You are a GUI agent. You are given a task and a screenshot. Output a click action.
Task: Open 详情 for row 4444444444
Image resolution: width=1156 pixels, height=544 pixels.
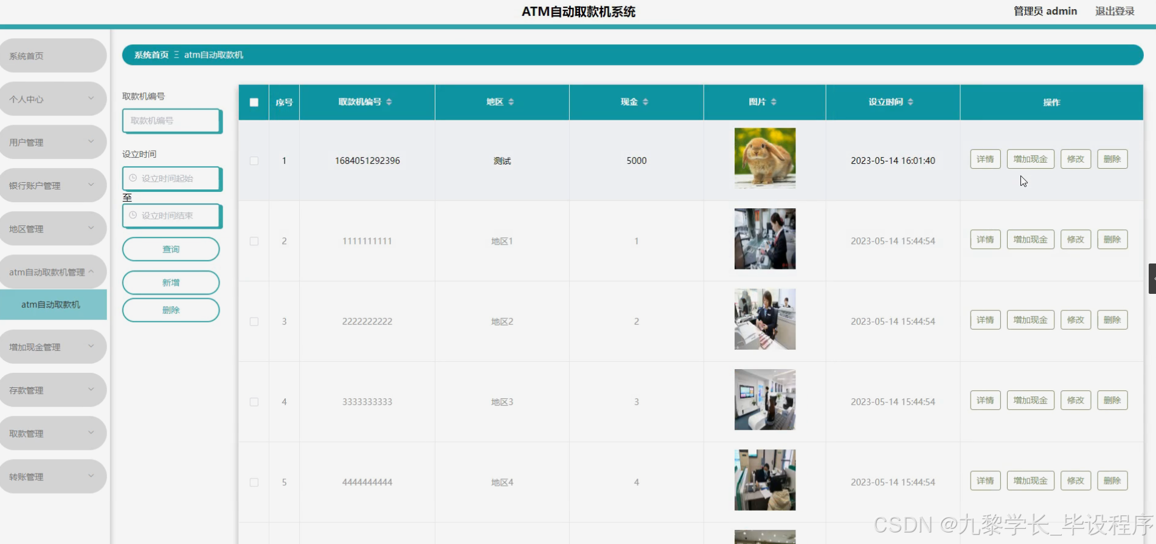[x=985, y=481]
